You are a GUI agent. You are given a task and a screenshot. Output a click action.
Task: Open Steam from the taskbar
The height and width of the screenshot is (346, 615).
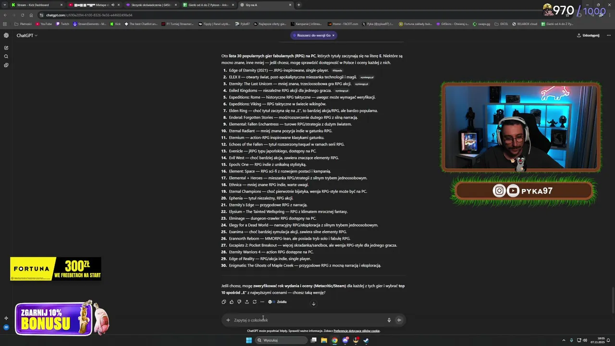coord(366,340)
